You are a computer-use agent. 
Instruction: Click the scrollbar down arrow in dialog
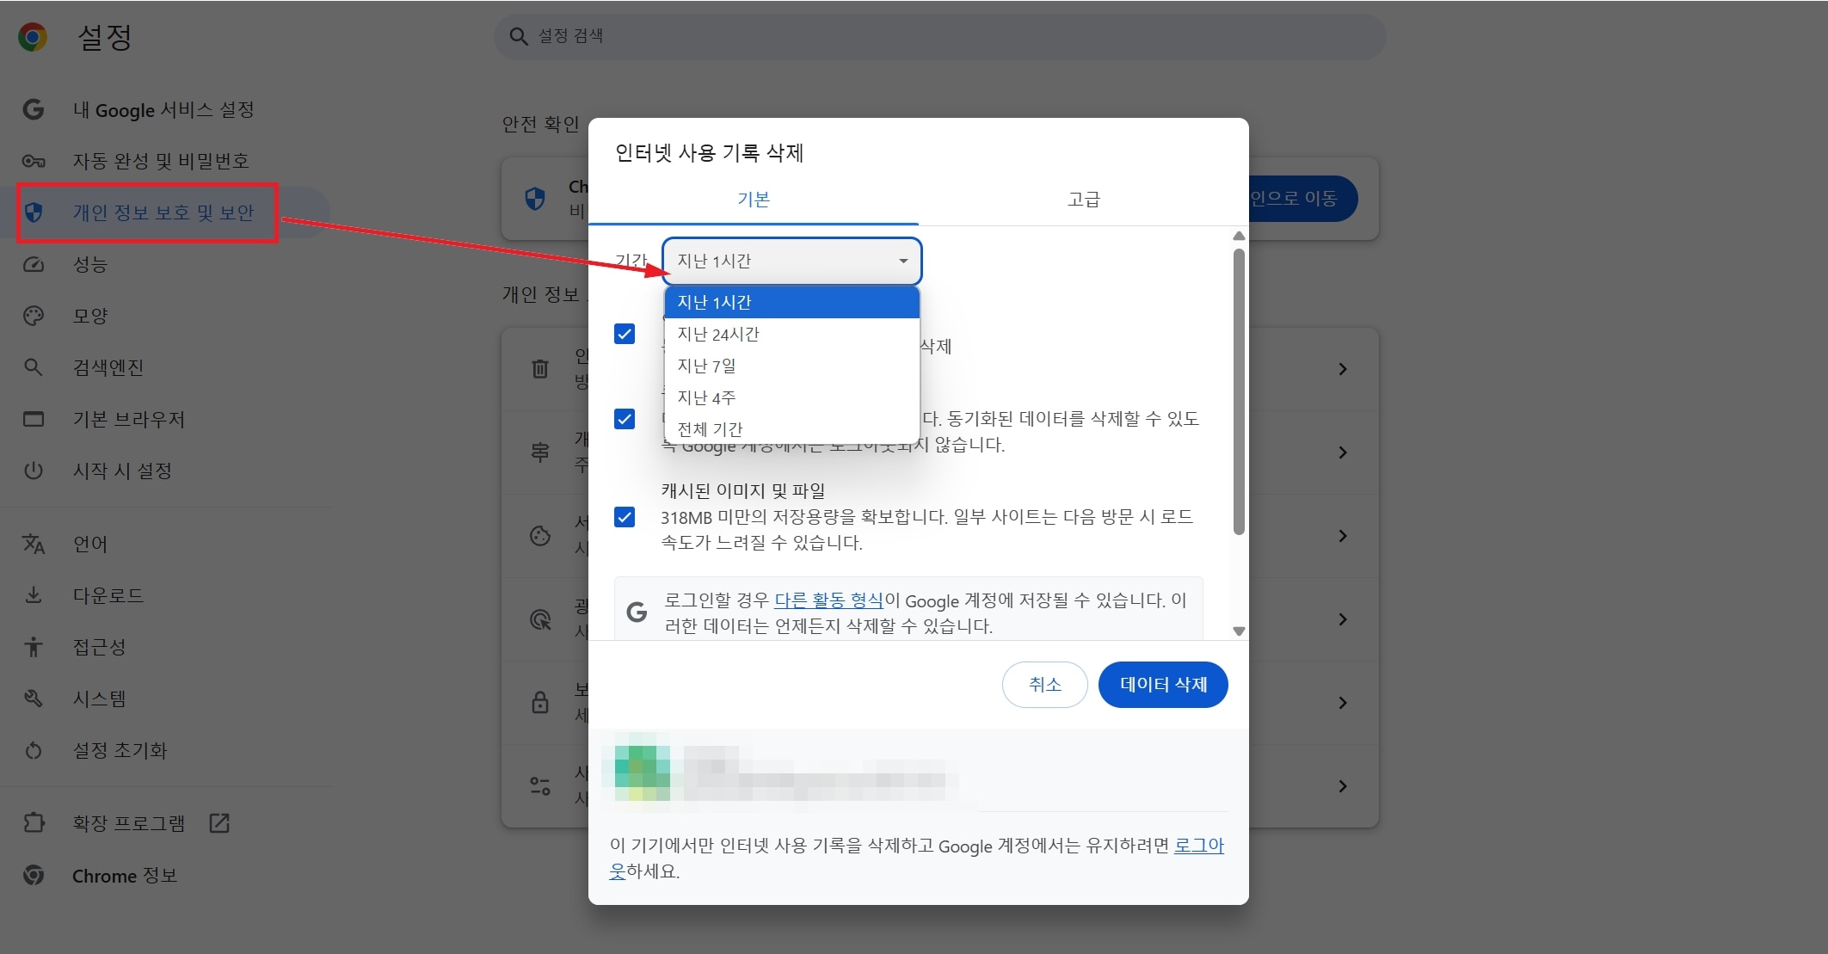tap(1239, 631)
